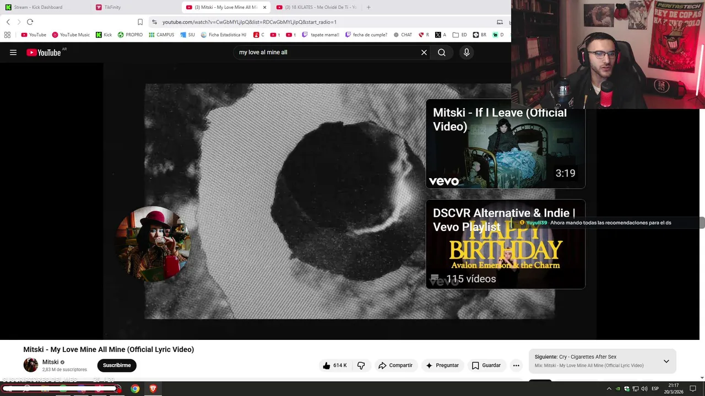Open Mitski - If I Leave end card
This screenshot has width=705, height=396.
505,144
